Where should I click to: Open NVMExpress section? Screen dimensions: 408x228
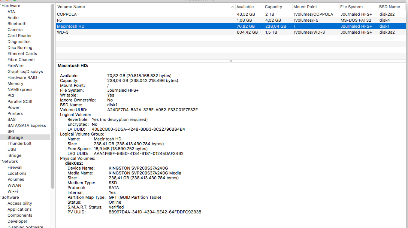pyautogui.click(x=20, y=89)
